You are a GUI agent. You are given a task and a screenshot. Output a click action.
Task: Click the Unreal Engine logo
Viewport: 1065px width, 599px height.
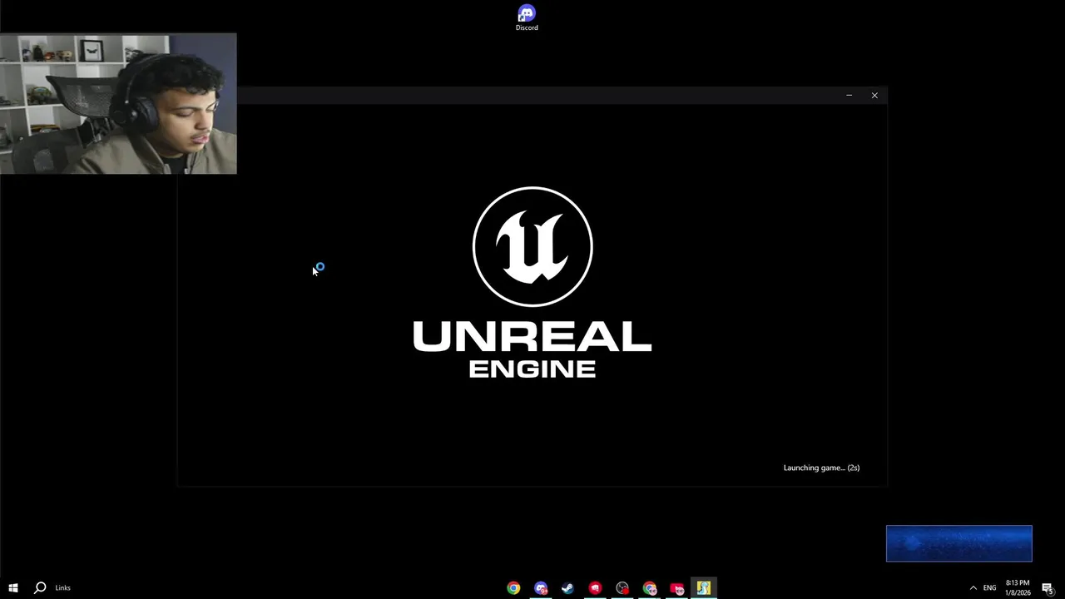pos(532,282)
